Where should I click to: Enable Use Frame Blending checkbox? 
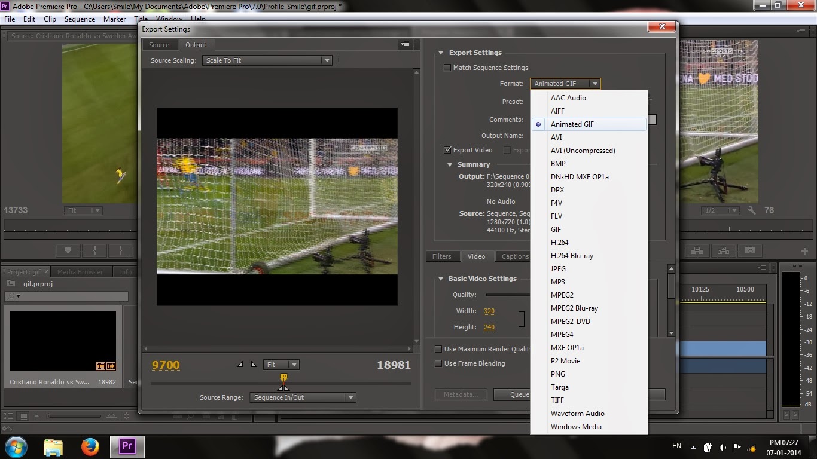coord(438,363)
